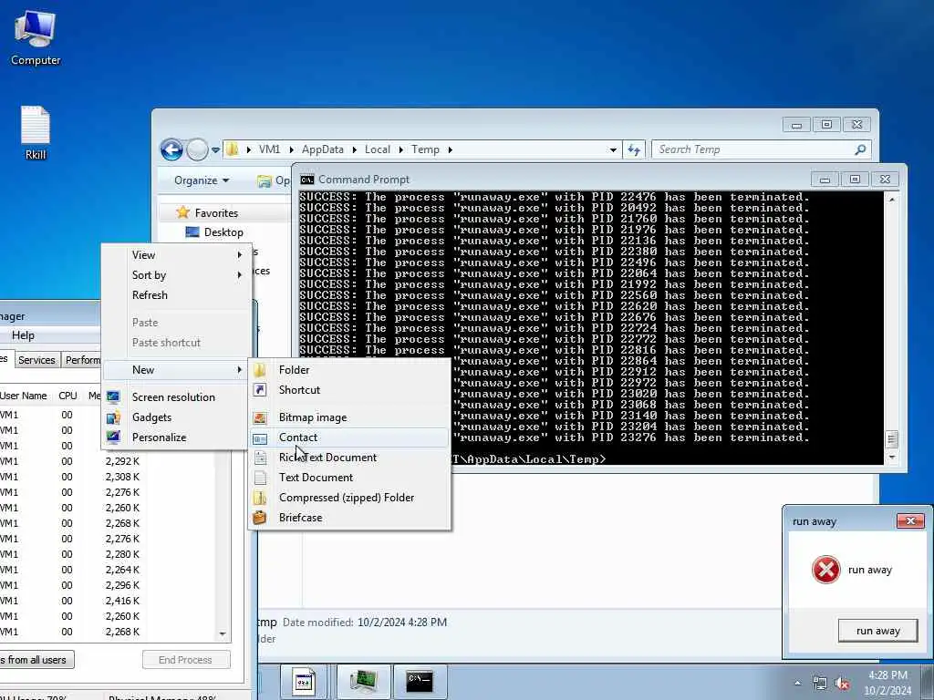The image size is (934, 700).
Task: Click the Search Temp magnifier icon
Action: pyautogui.click(x=860, y=149)
